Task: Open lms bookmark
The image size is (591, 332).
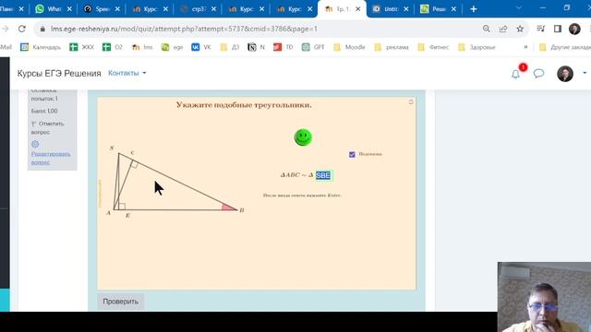Action: pyautogui.click(x=142, y=47)
